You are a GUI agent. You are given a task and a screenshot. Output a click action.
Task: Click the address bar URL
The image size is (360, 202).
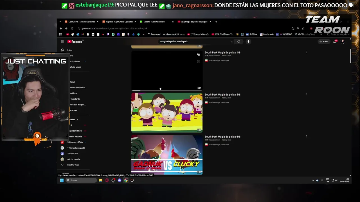(114, 28)
